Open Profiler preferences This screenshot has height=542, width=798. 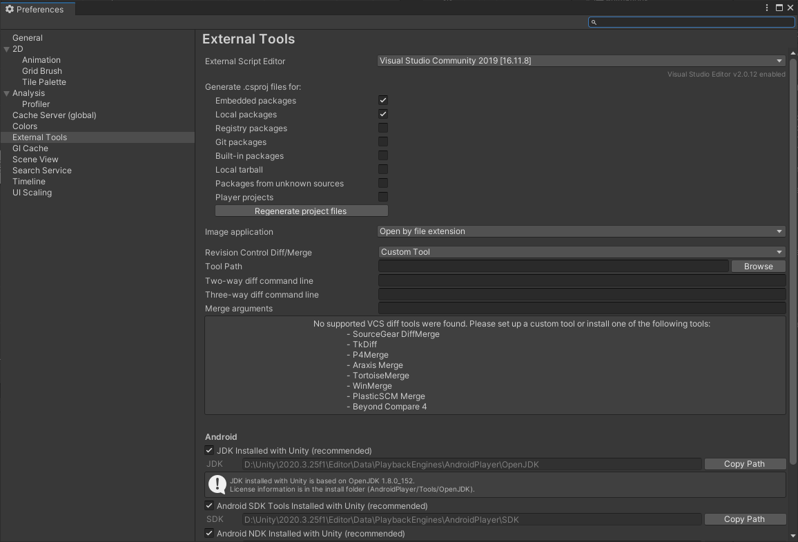[36, 104]
